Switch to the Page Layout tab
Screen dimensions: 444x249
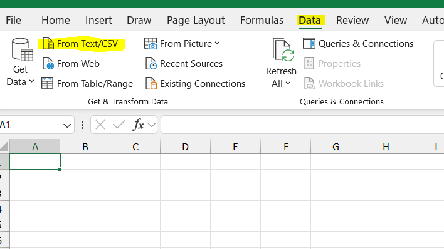(x=196, y=21)
